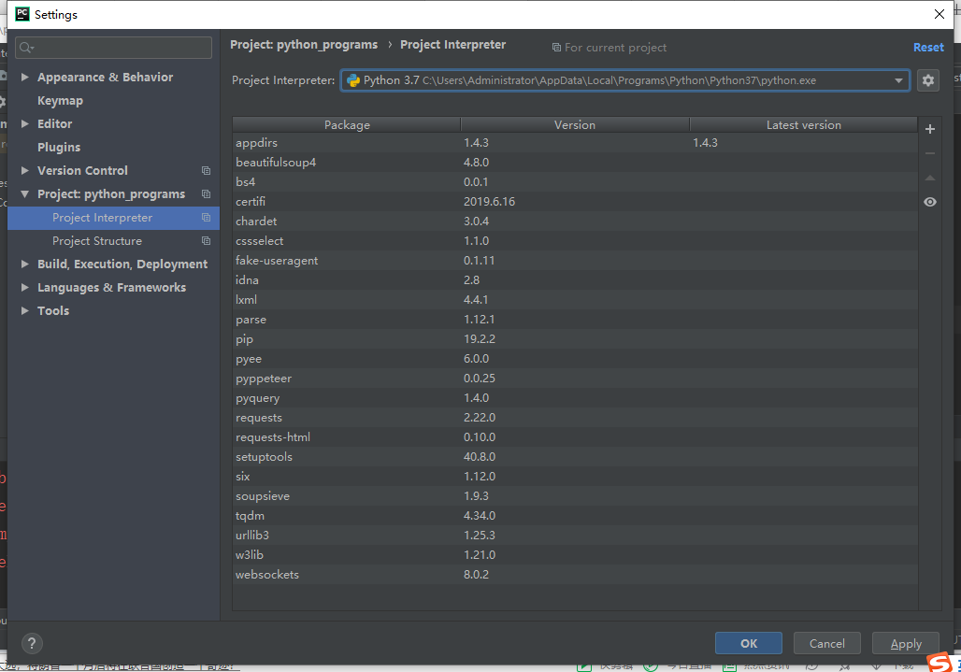Select the urllib3 package row
961x672 pixels.
point(575,535)
